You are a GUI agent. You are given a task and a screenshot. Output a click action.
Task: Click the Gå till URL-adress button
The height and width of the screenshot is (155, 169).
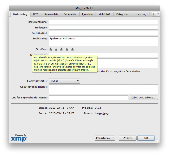[143, 98]
